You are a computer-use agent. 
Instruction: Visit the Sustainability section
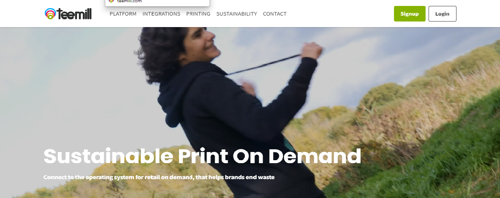[x=237, y=14]
